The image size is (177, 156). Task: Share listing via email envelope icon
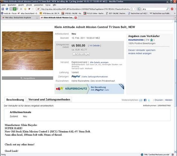[141, 100]
